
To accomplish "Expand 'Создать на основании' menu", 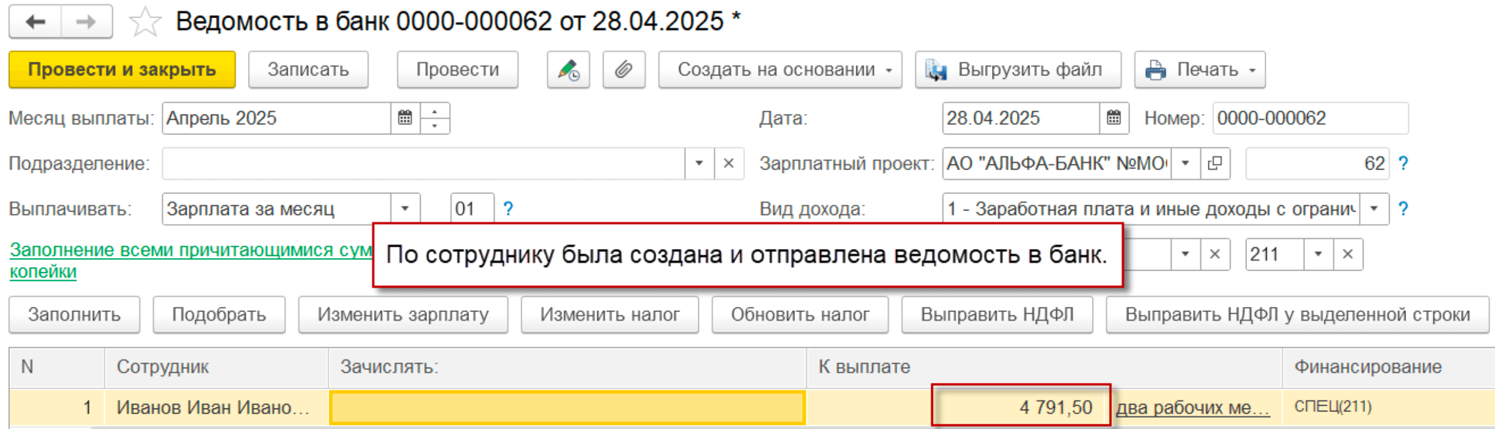I will pyautogui.click(x=780, y=70).
